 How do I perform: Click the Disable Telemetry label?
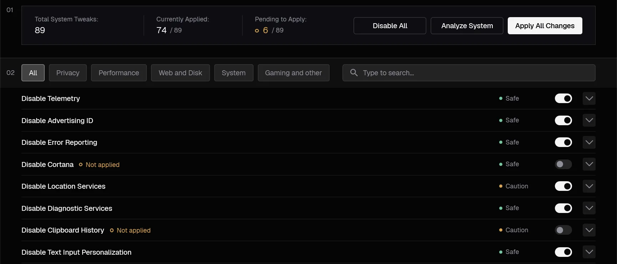51,98
